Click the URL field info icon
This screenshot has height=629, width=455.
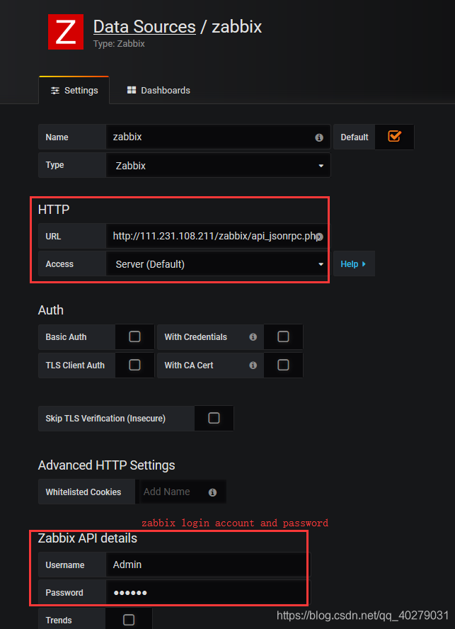(319, 237)
